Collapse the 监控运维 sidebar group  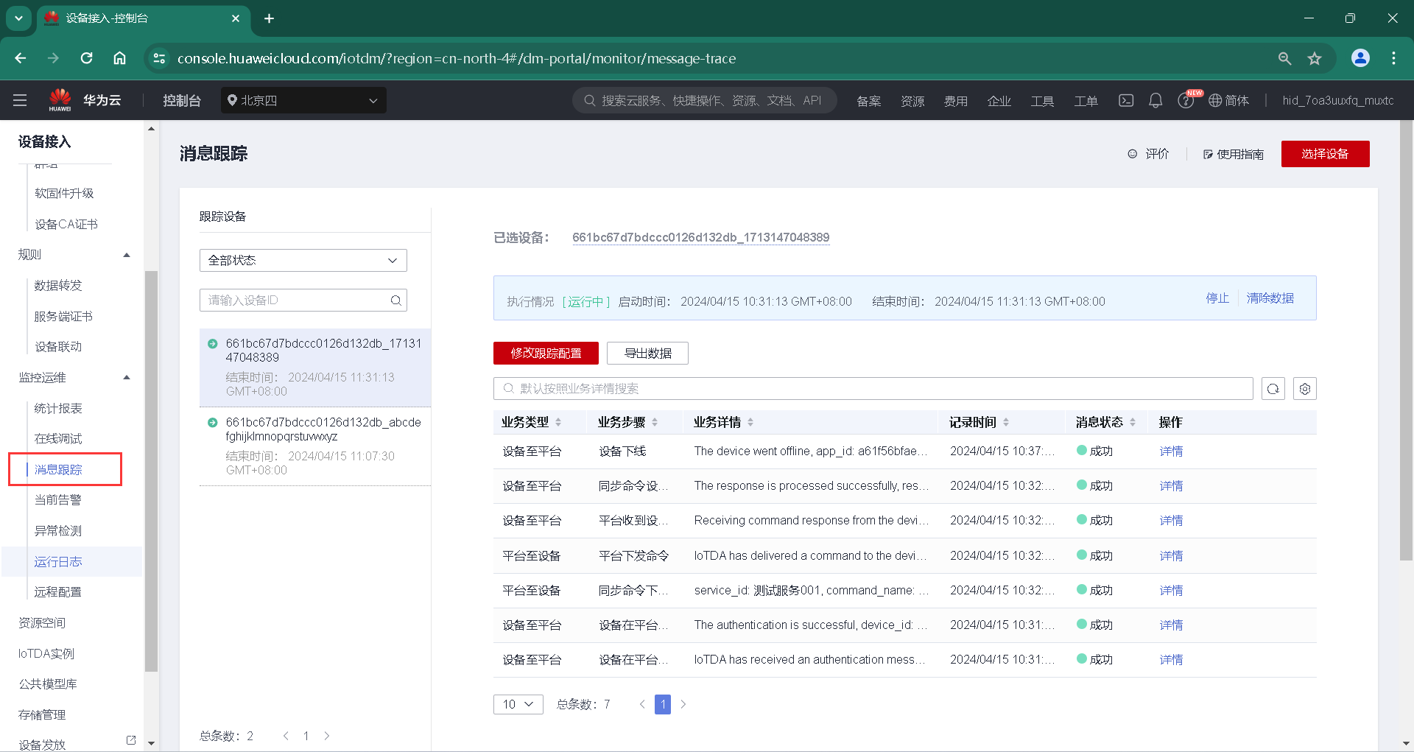coord(127,378)
